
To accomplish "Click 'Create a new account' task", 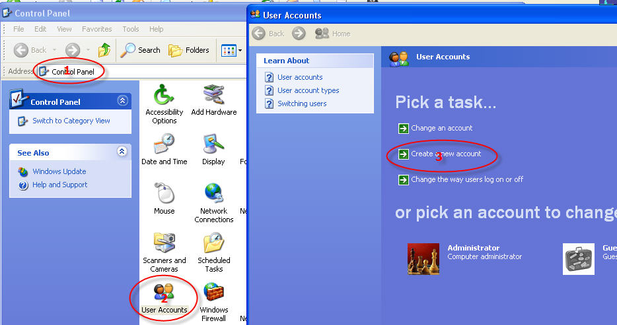I will coord(446,154).
